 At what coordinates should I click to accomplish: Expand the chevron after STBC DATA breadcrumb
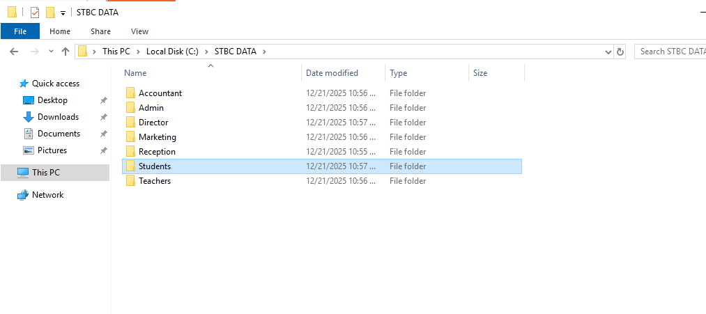tap(264, 52)
